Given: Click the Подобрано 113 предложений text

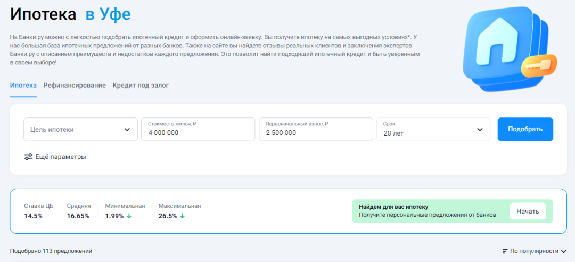Looking at the screenshot, I should 51,251.
